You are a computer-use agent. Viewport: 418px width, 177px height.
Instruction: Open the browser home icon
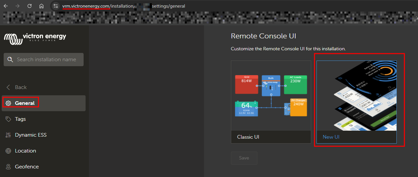pos(41,6)
